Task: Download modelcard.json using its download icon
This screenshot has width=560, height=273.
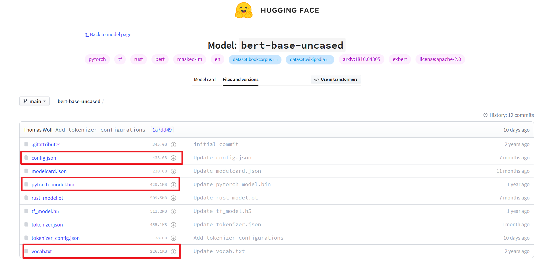Action: 173,171
